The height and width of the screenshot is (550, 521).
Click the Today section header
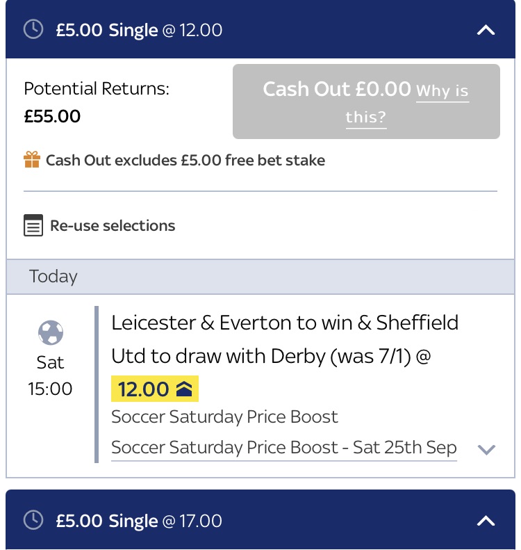[53, 276]
